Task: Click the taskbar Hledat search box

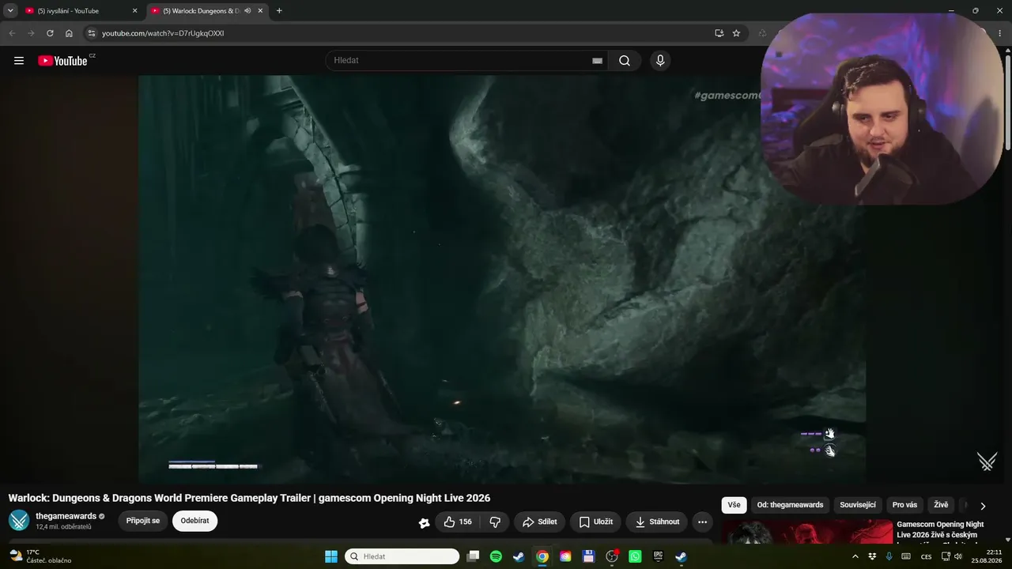Action: [402, 556]
